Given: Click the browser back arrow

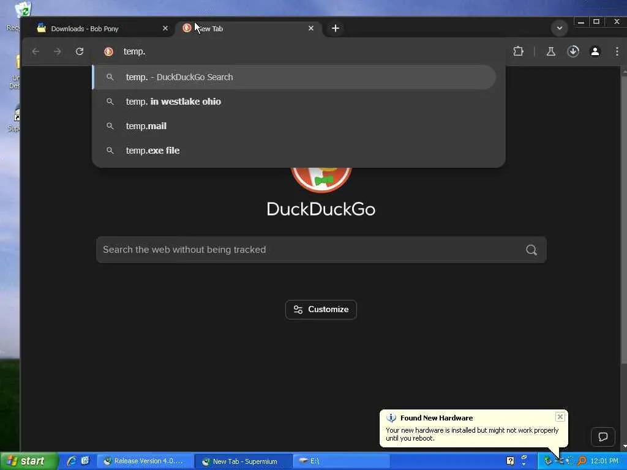Looking at the screenshot, I should pyautogui.click(x=36, y=51).
